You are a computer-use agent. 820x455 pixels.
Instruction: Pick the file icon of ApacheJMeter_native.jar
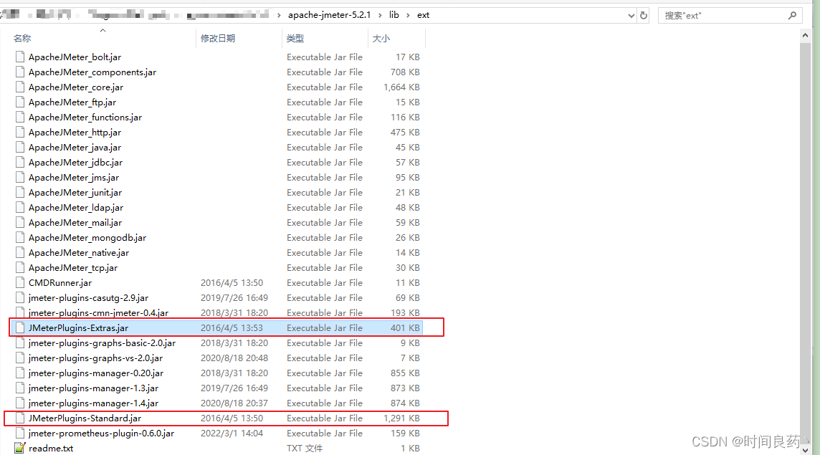20,253
